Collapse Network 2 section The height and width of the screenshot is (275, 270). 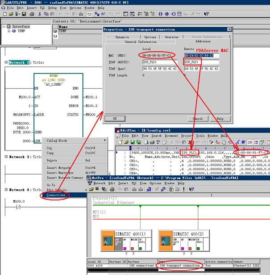click(6, 62)
